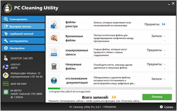Screen dimensions: 177x111
Task: Go to инструменты section
Action: point(23,41)
